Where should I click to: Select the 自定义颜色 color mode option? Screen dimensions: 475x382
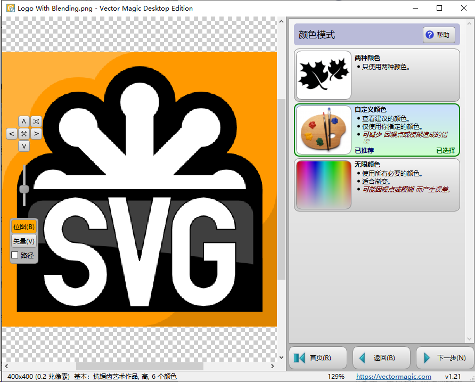pos(377,130)
